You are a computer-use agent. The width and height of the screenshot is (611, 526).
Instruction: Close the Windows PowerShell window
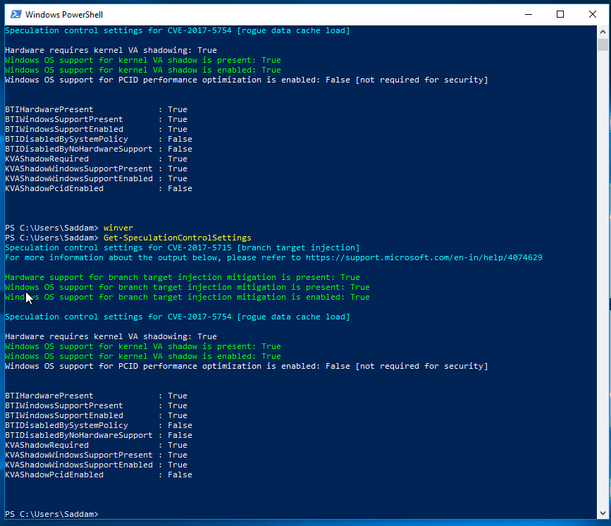pos(592,14)
